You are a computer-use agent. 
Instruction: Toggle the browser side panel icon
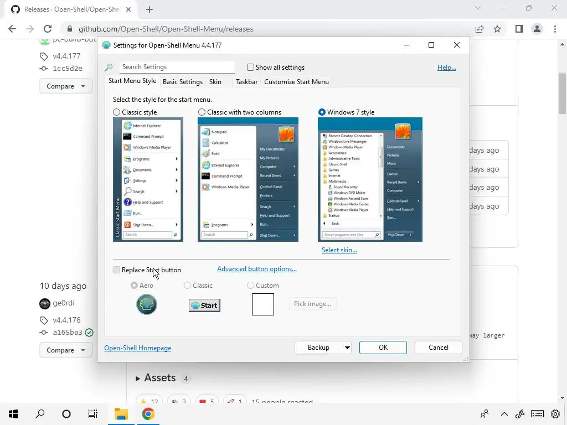tap(519, 29)
